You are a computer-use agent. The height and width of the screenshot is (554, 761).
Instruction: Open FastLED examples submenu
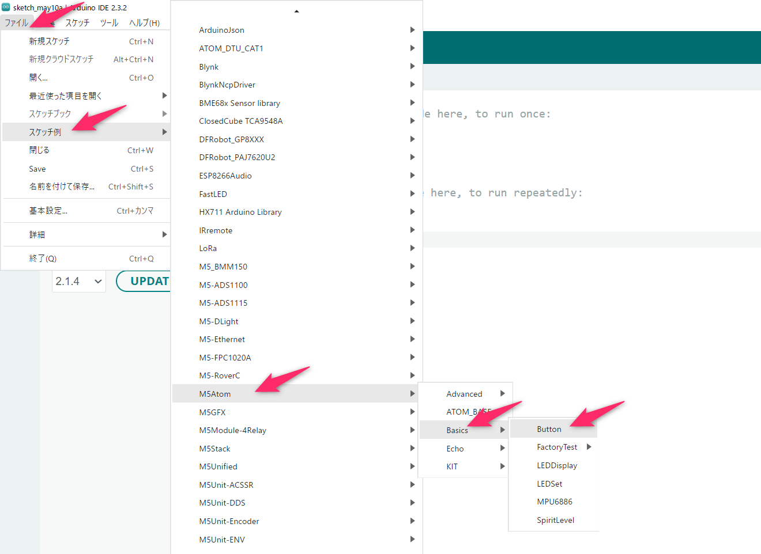pos(296,194)
